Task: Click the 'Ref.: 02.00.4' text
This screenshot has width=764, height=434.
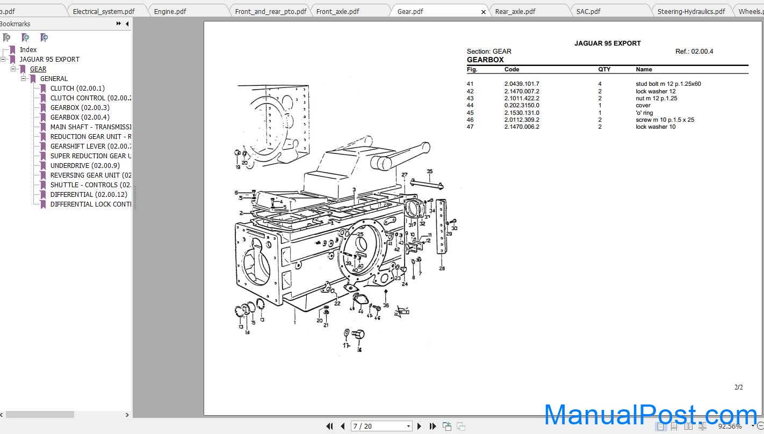Action: (694, 52)
